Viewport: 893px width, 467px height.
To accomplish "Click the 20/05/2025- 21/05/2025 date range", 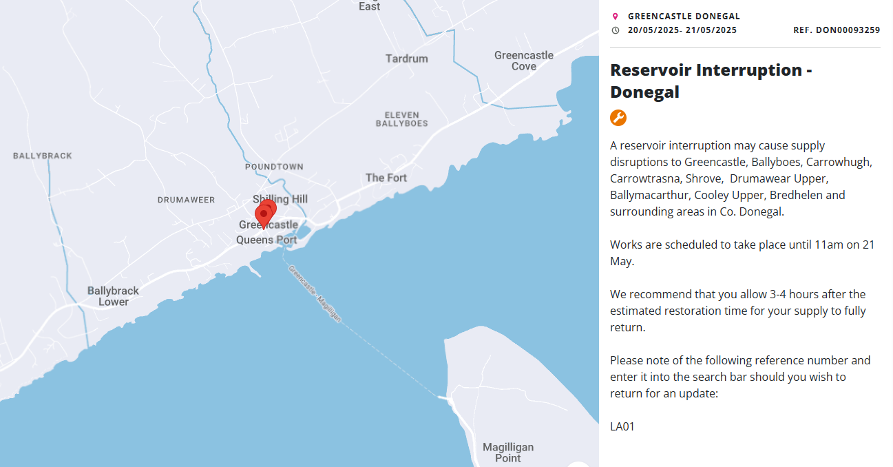I will [x=682, y=30].
